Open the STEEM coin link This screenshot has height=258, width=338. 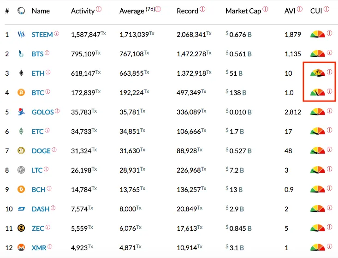42,35
